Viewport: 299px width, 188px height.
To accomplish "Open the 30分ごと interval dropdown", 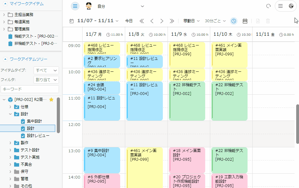I will 215,21.
